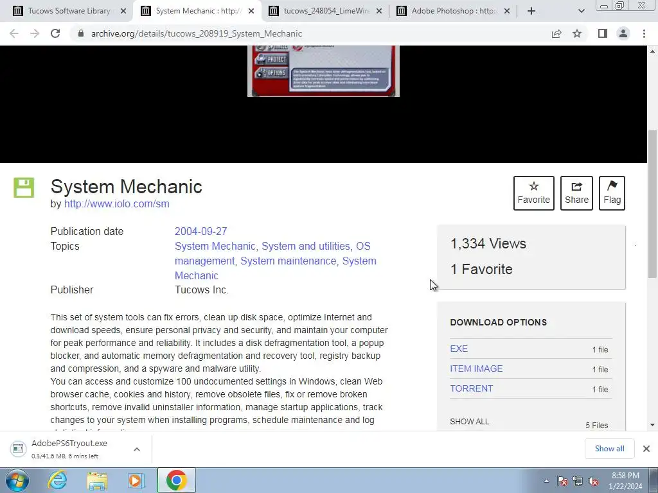Open the iolo.com/sm author link
The height and width of the screenshot is (493, 658).
117,203
